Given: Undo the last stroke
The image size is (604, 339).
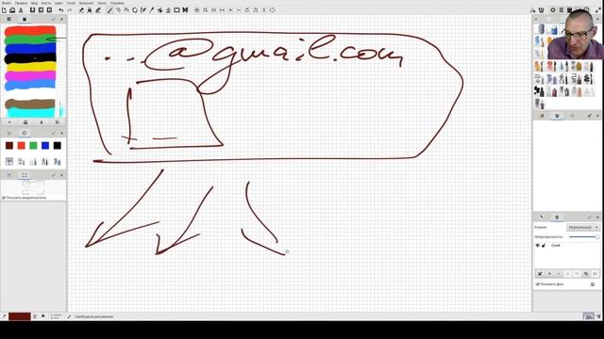Looking at the screenshot, I should click(x=60, y=10).
